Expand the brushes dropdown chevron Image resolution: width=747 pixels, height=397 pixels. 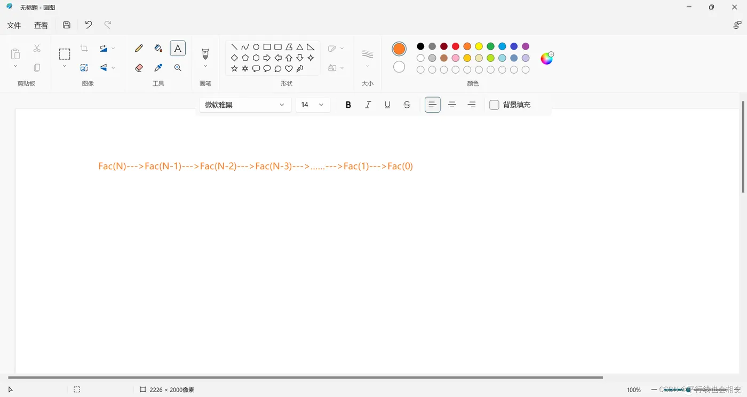click(205, 66)
